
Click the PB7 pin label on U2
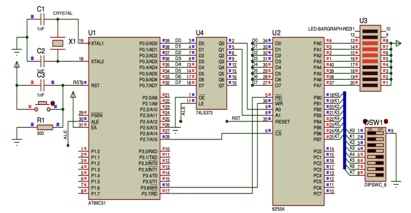tap(317, 140)
